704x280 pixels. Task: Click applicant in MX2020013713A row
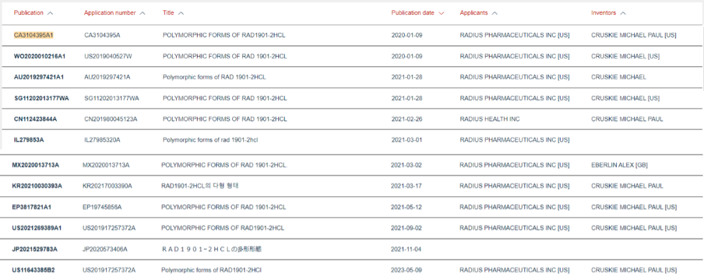514,165
